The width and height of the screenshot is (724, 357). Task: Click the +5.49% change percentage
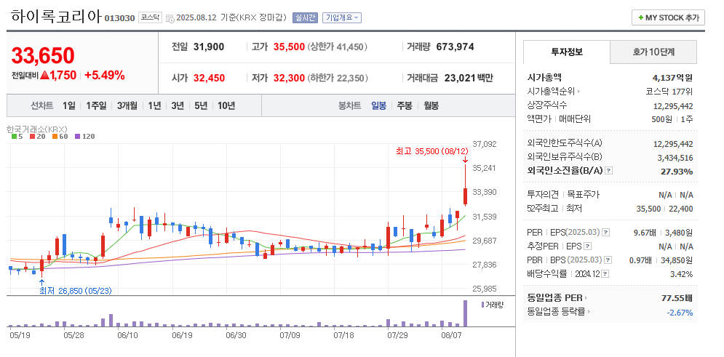pos(104,75)
